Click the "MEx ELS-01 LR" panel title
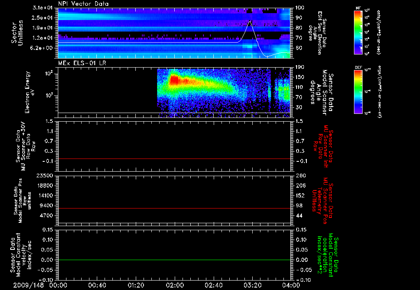420x290 pixels. (x=82, y=63)
